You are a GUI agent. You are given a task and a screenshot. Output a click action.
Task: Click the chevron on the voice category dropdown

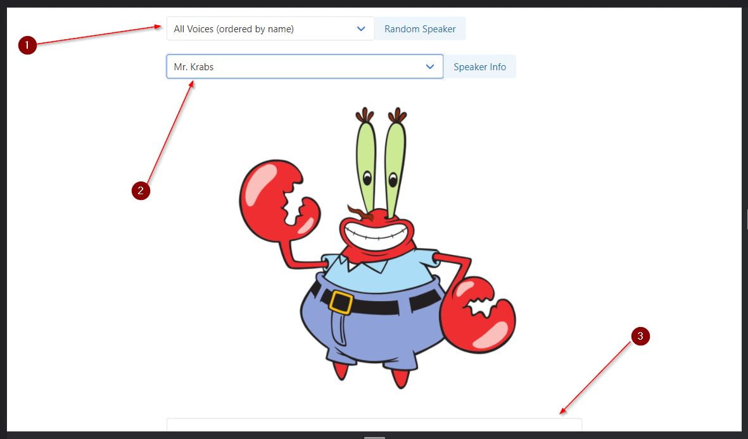[361, 28]
